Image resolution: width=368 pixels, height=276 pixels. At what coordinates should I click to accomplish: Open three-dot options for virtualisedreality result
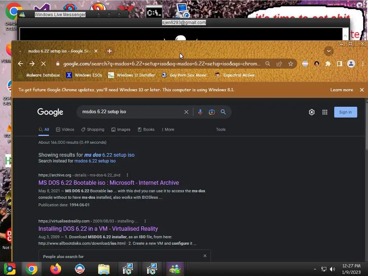(x=145, y=221)
